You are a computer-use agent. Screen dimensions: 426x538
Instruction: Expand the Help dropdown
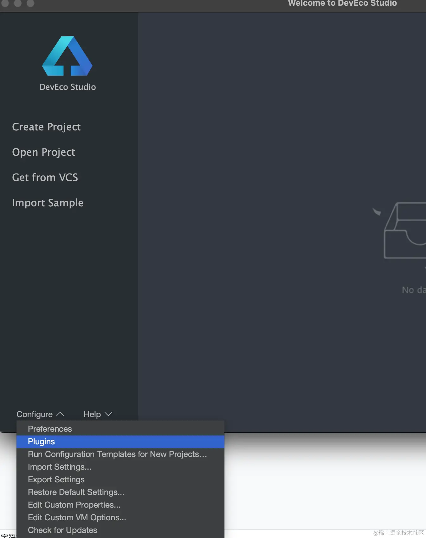point(98,414)
